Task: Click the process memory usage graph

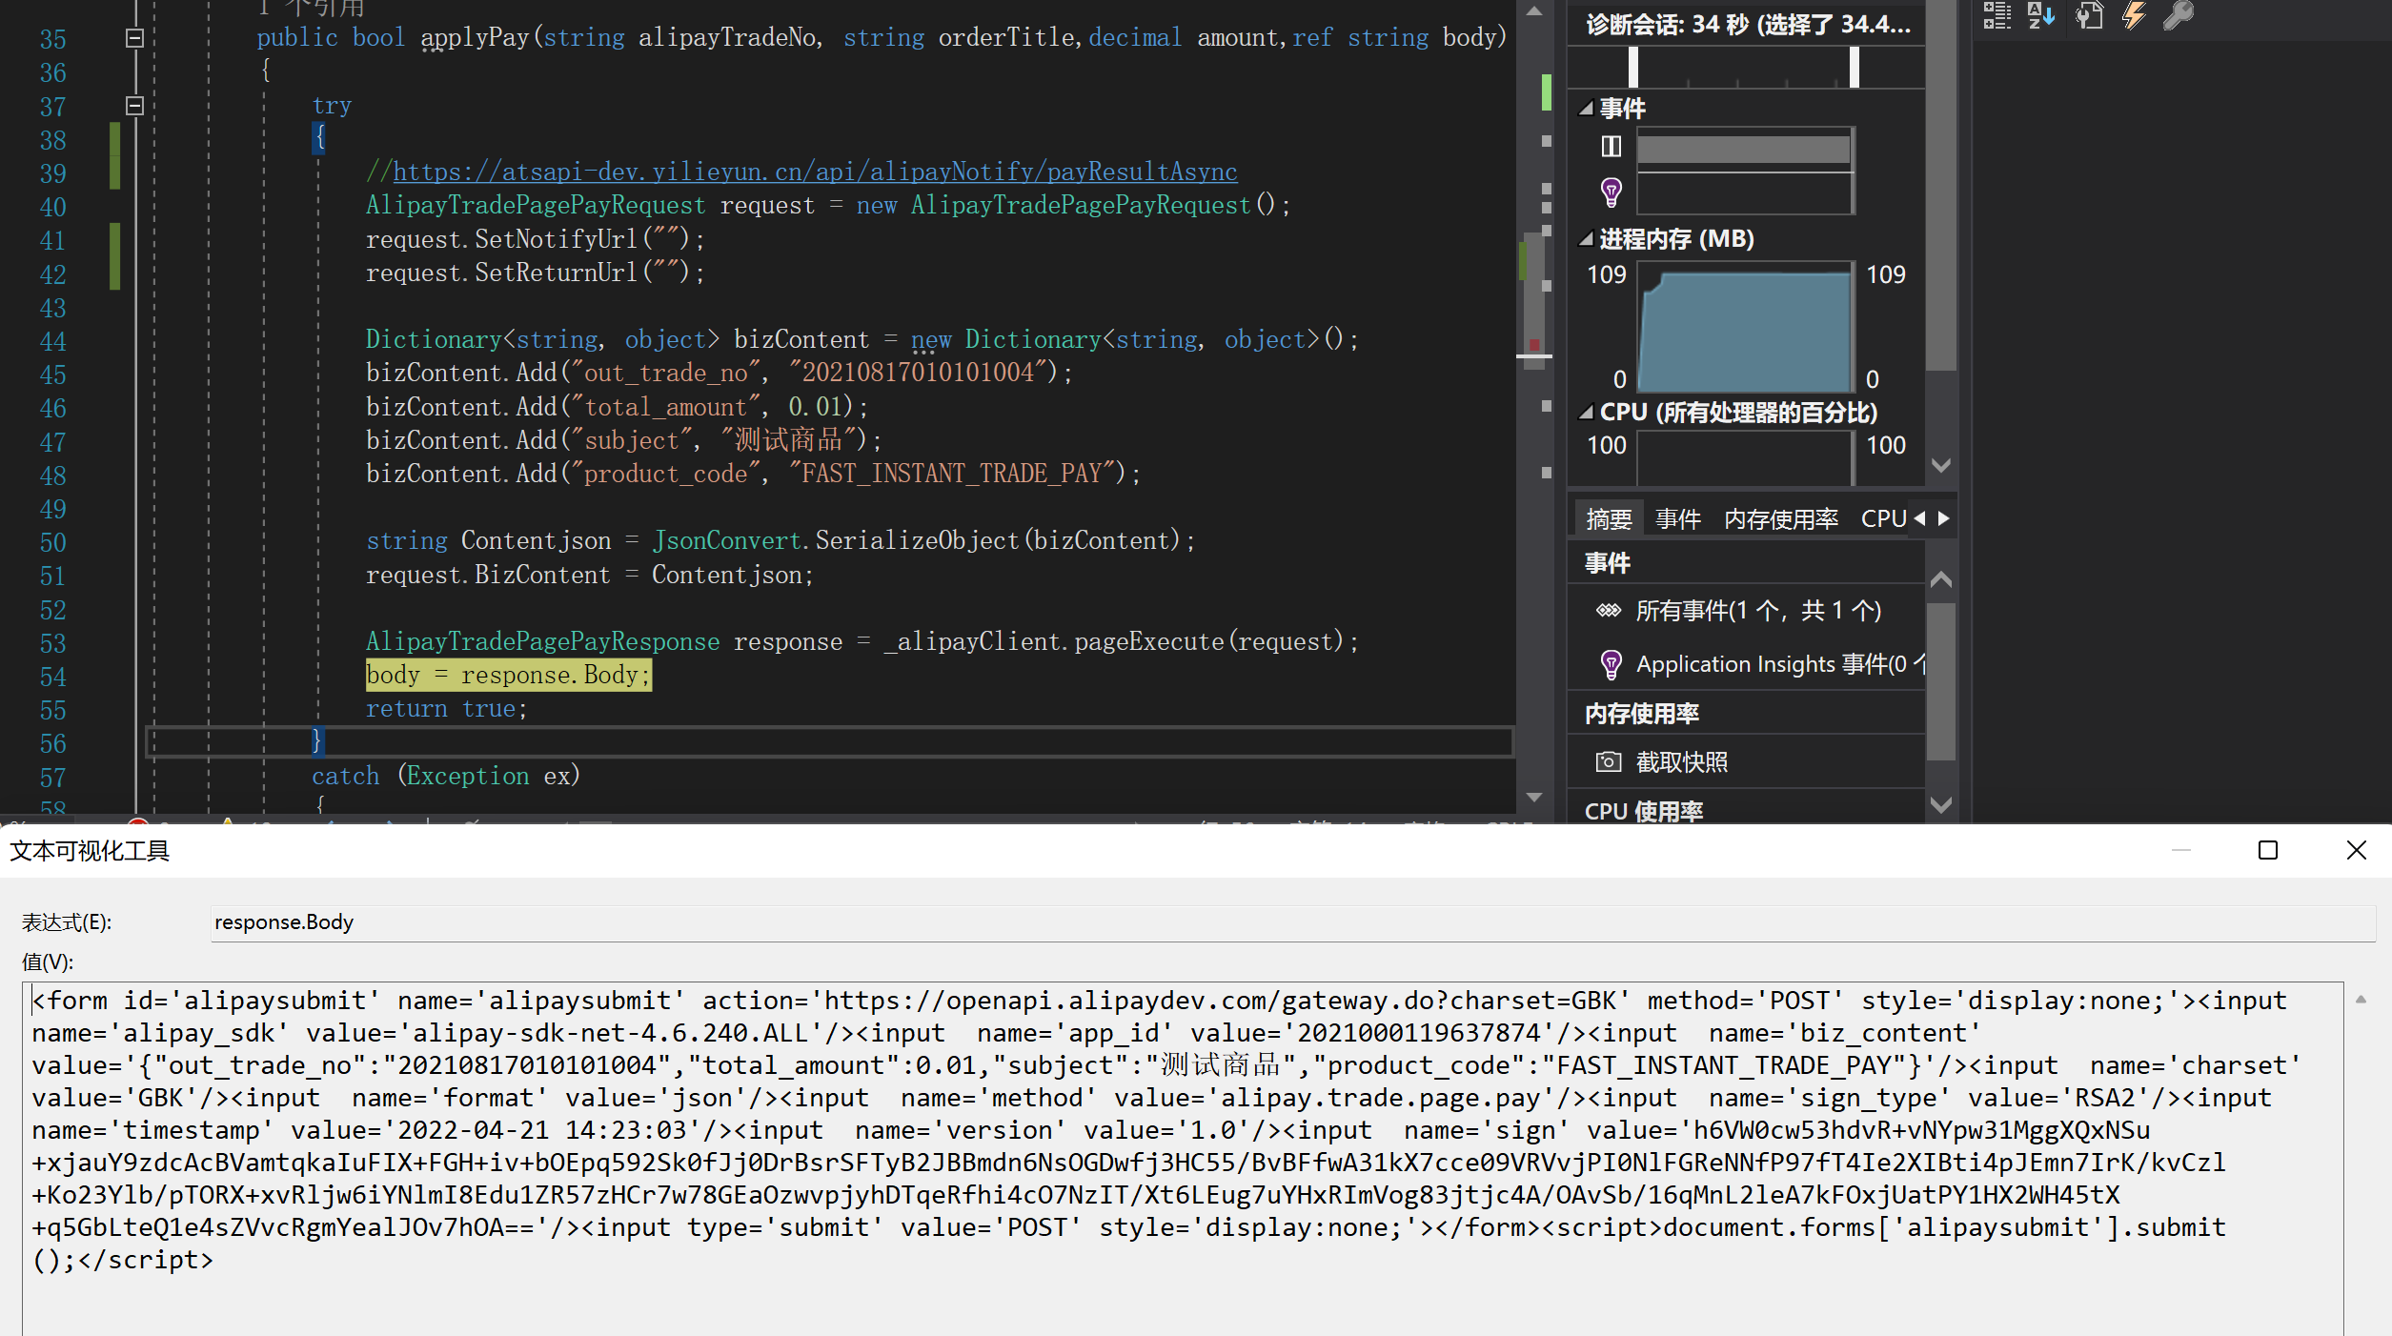Action: [1744, 327]
